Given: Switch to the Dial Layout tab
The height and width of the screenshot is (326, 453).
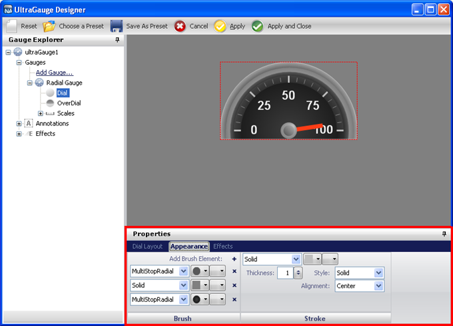Looking at the screenshot, I should [x=147, y=247].
